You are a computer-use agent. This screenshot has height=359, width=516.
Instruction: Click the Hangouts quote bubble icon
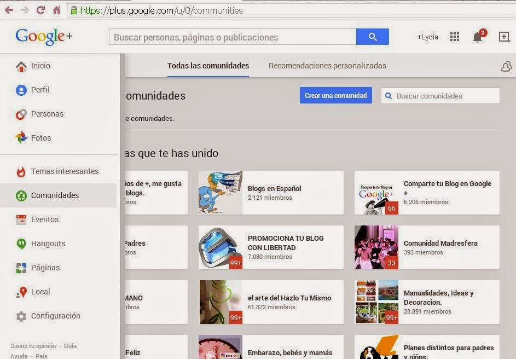21,244
